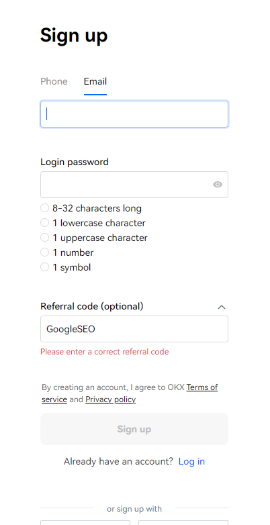Collapse the Referral code section chevron
270x525 pixels.
point(222,307)
